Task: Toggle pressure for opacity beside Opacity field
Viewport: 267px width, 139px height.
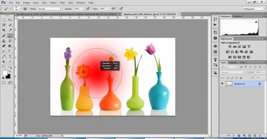Action: (87, 8)
